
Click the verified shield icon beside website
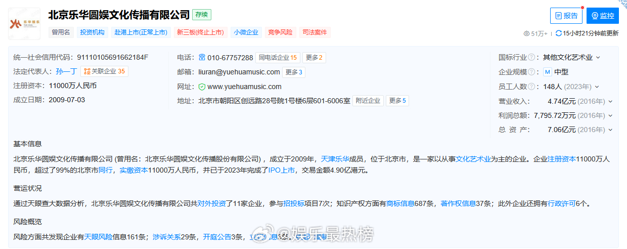point(202,87)
